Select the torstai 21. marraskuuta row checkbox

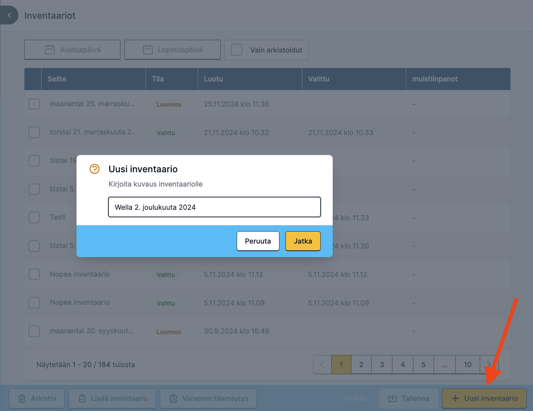tap(34, 132)
